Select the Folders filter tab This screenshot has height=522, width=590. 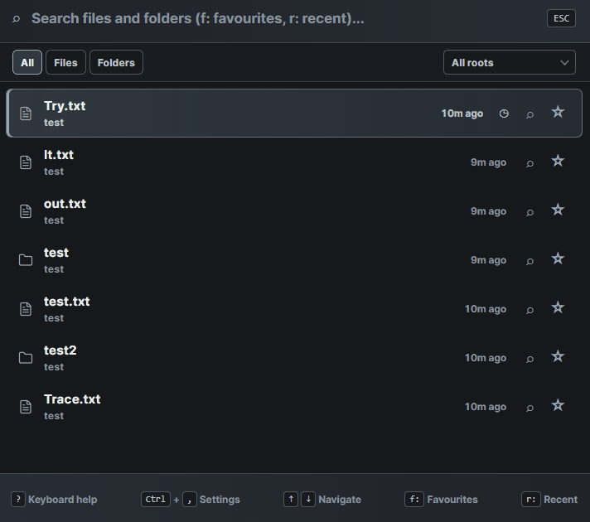click(x=116, y=62)
